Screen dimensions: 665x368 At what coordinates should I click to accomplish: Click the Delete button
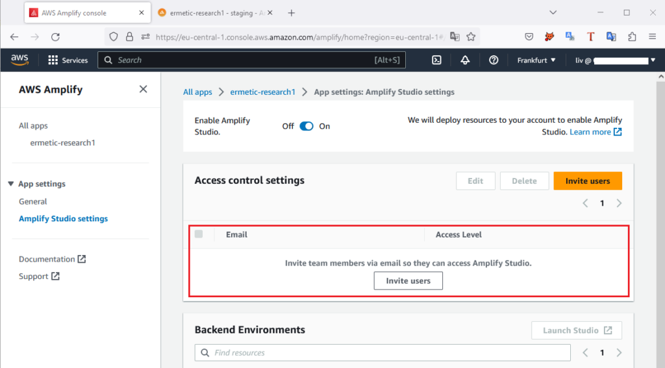(524, 181)
